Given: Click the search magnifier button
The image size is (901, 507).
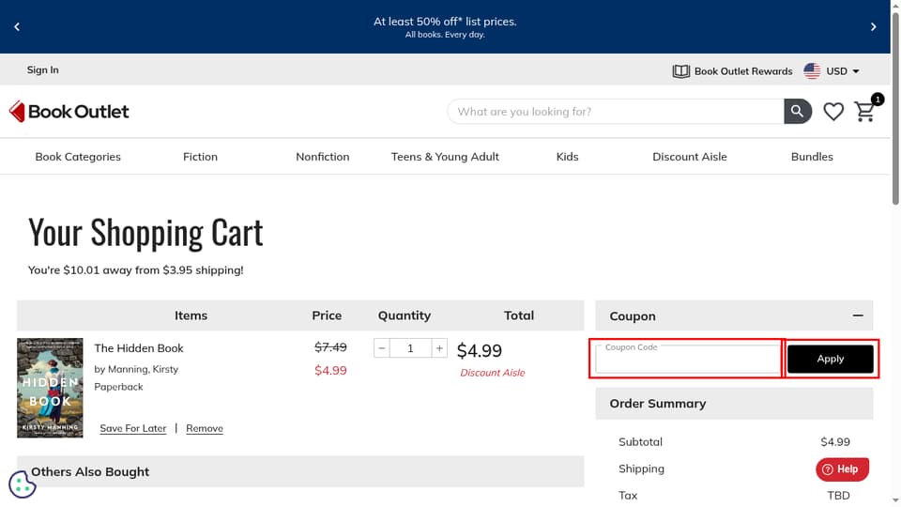Looking at the screenshot, I should (798, 112).
